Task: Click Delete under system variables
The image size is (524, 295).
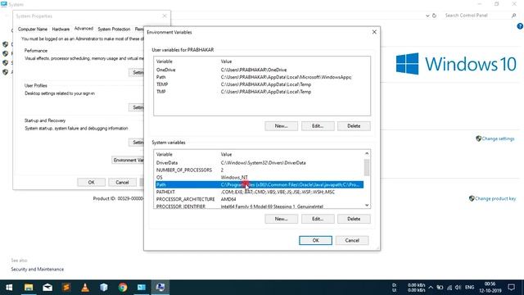Action: click(354, 219)
